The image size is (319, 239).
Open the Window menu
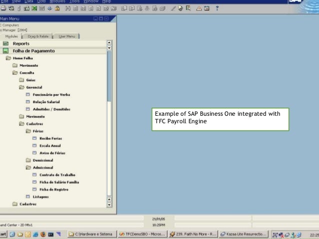pyautogui.click(x=91, y=1)
